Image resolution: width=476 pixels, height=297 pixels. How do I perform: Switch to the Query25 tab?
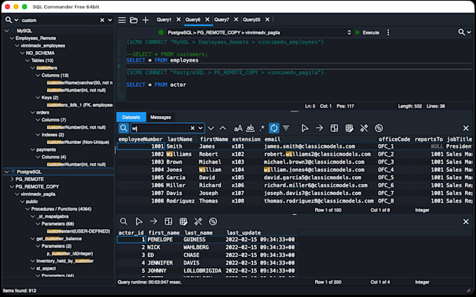tap(251, 20)
